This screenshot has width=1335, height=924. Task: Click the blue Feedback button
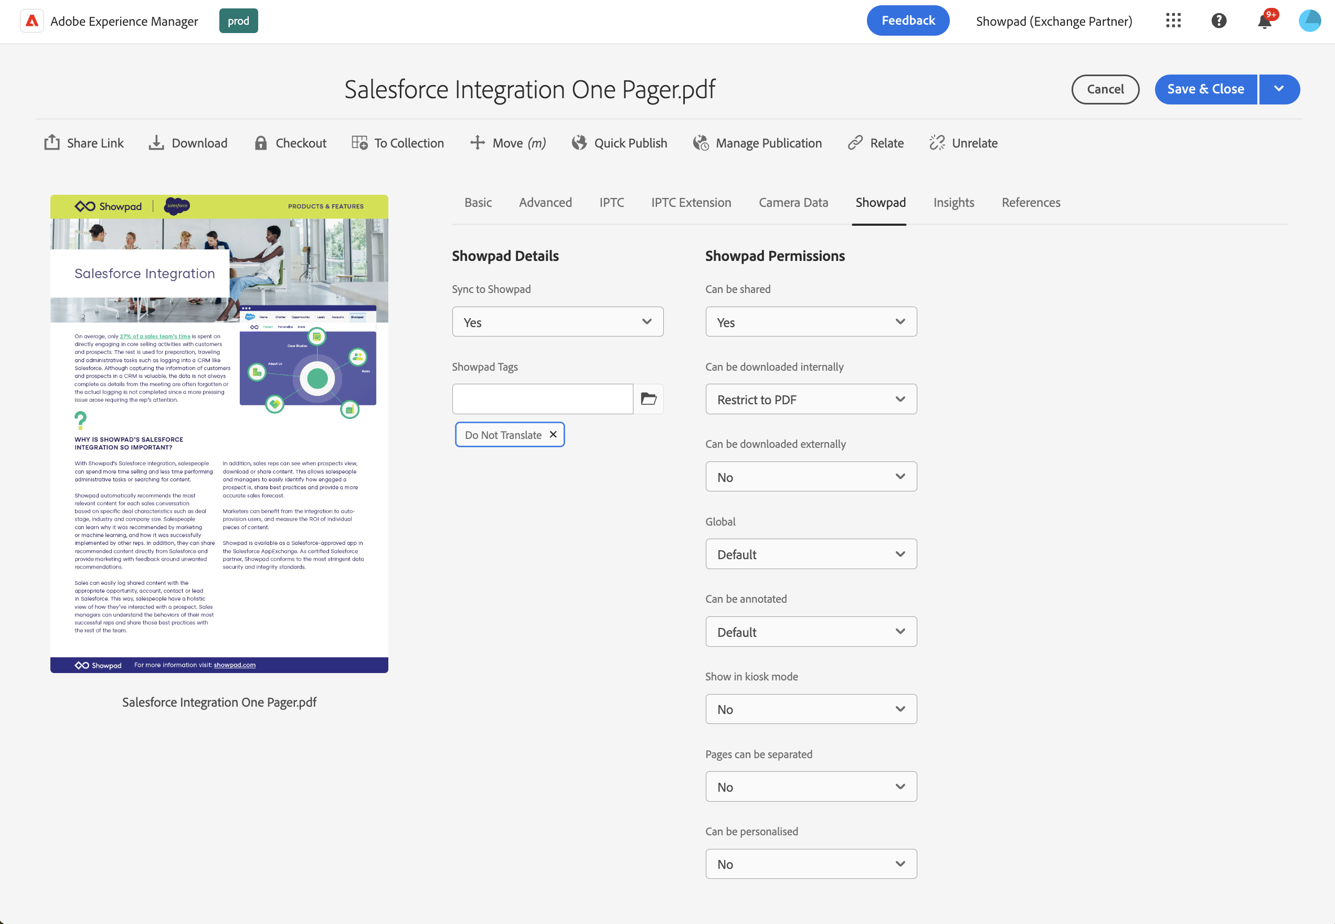click(x=907, y=21)
